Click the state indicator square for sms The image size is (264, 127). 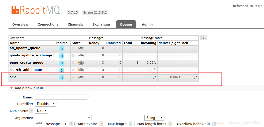point(73,77)
